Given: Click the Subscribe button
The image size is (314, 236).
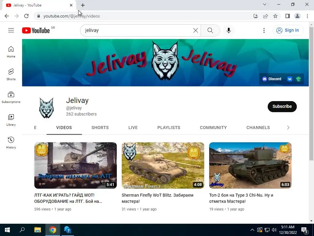Looking at the screenshot, I should (282, 107).
